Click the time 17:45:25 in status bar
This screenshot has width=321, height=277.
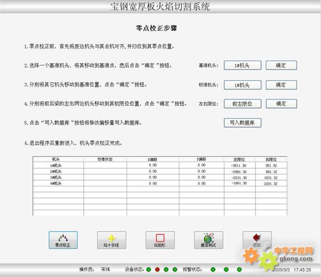(x=302, y=270)
